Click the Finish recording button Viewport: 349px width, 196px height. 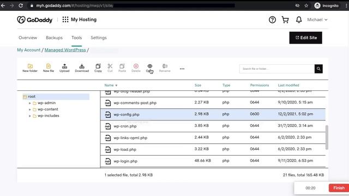(339, 188)
